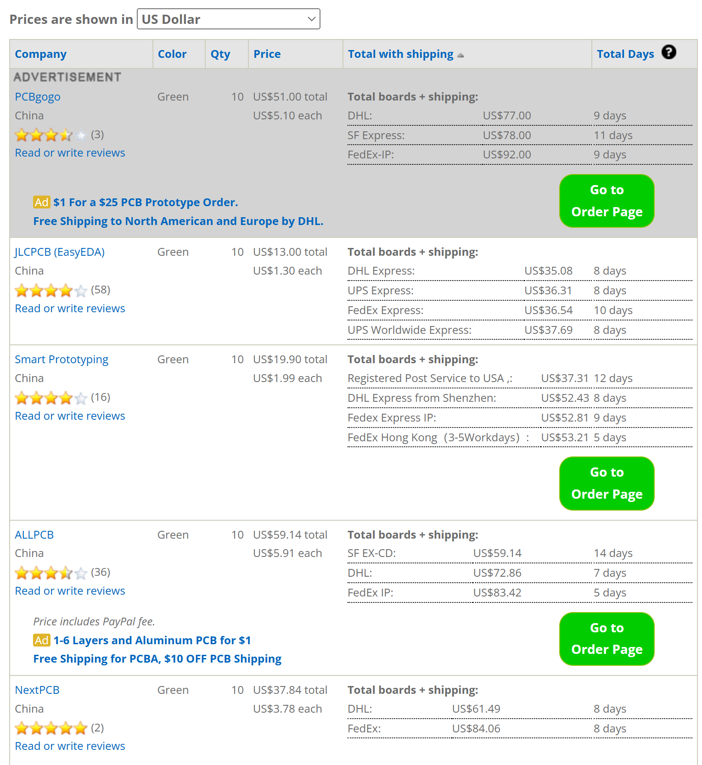Screen dimensions: 702x765
Task: Open the $1 For a $25 PCB Prototype Order ad
Action: pyautogui.click(x=146, y=202)
